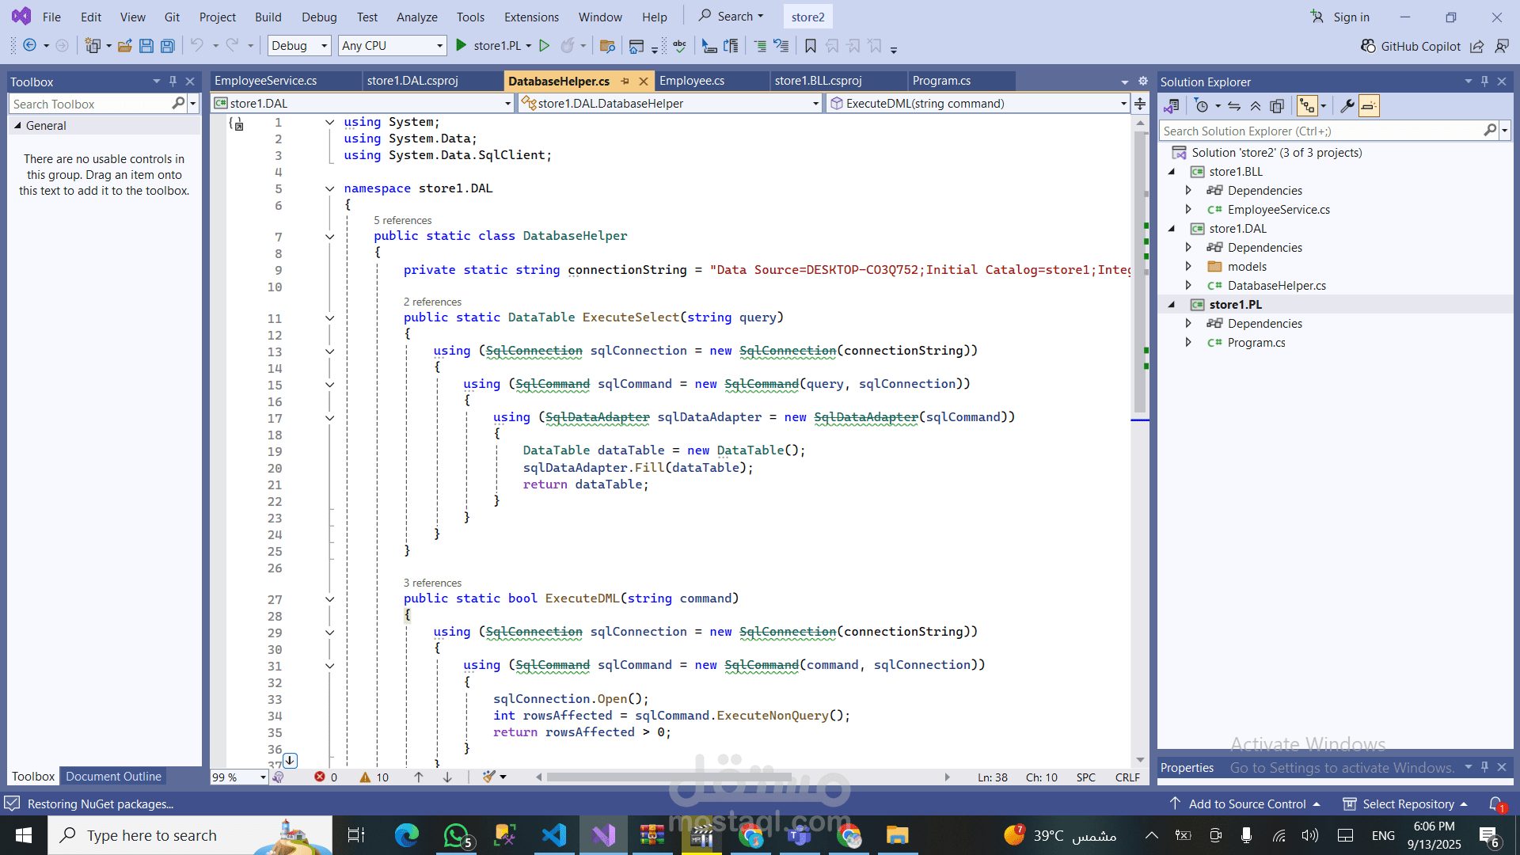Click the bookmark toggle icon in toolbar
The image size is (1520, 855).
click(811, 46)
